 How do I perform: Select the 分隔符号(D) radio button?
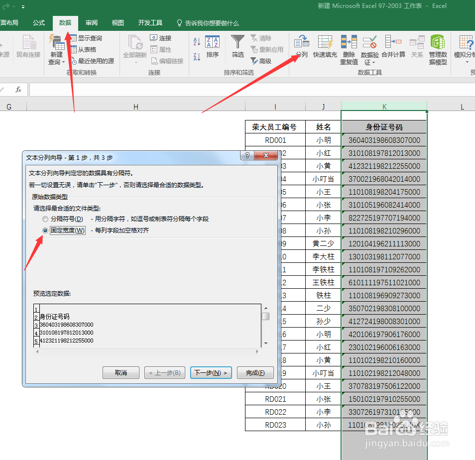pos(45,219)
